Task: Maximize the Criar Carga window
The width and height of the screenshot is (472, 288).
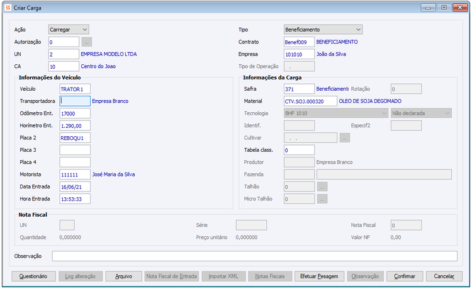Action: tap(444, 8)
